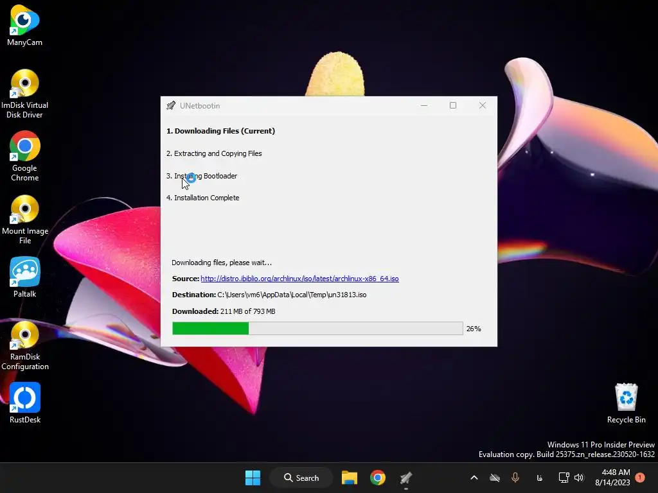Viewport: 658px width, 493px height.
Task: Click the download progress bar
Action: 317,328
